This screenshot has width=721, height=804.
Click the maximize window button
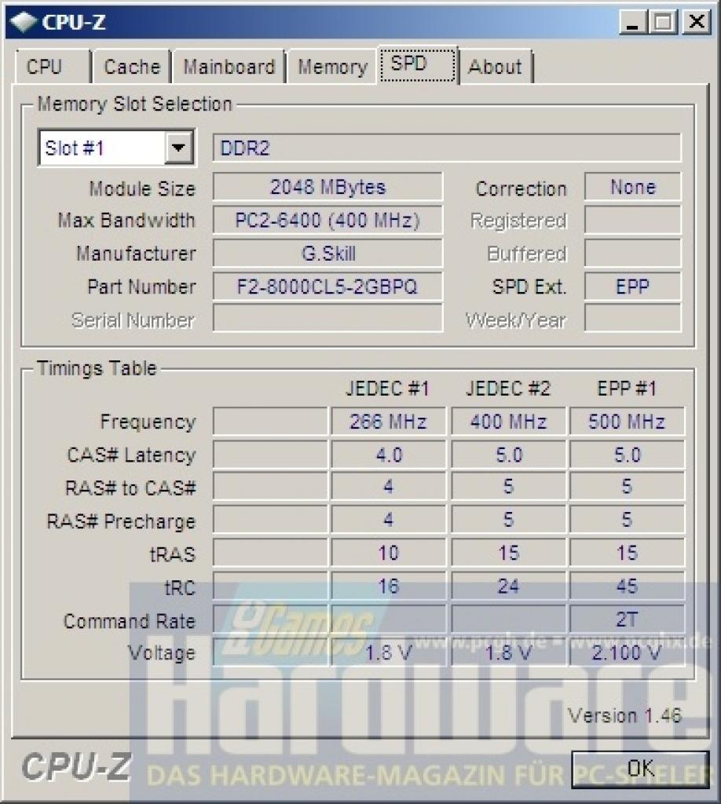663,22
